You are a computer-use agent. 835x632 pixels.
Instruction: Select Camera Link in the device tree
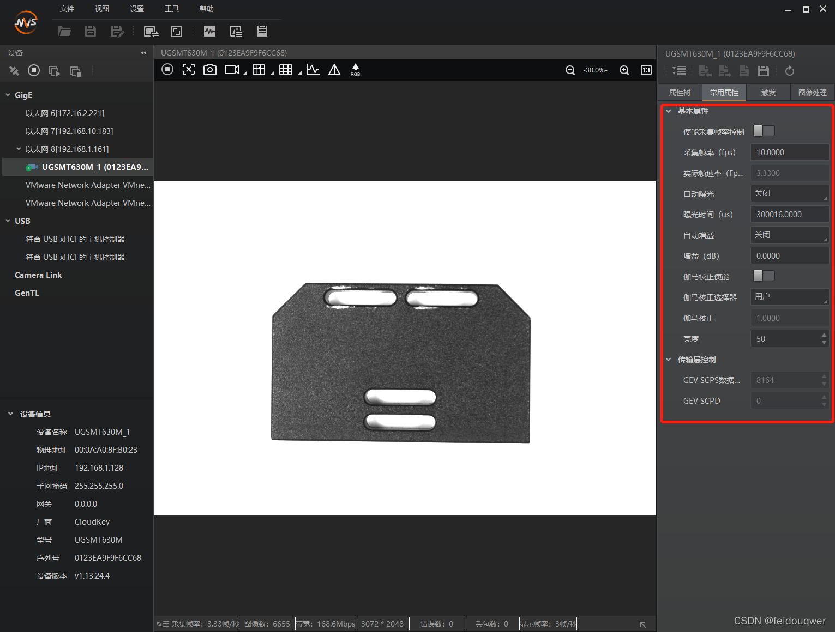[38, 275]
